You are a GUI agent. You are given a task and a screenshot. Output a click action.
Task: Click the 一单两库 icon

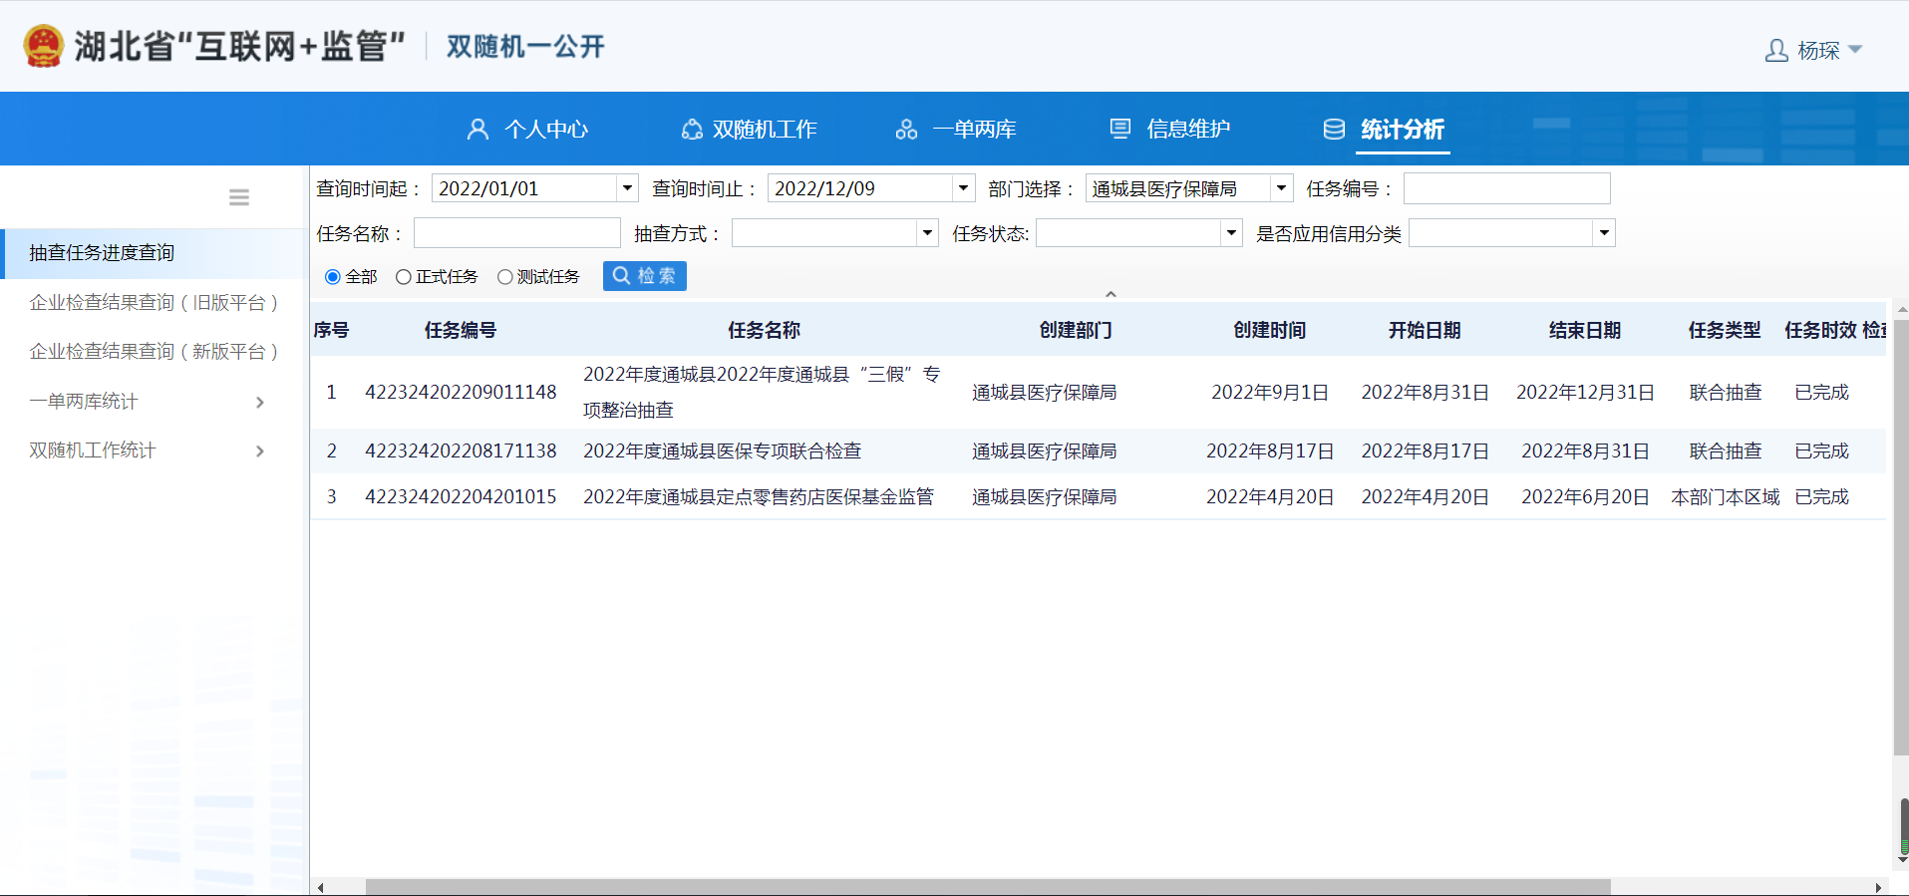906,129
